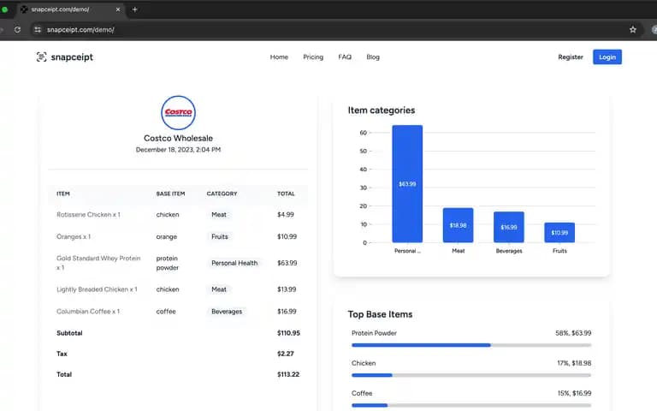Image resolution: width=657 pixels, height=411 pixels.
Task: Click the Chicken label in Top Base Items
Action: pyautogui.click(x=364, y=363)
